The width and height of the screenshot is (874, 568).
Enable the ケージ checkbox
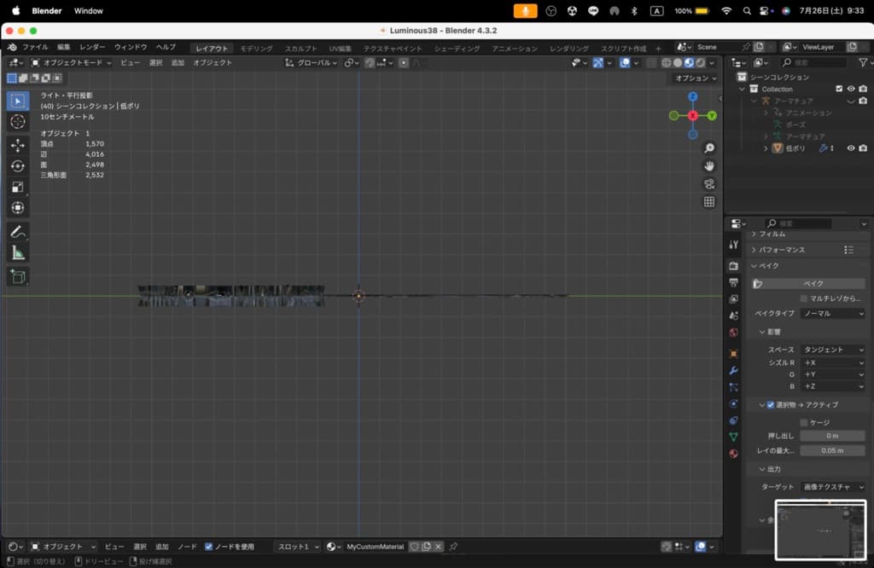804,422
